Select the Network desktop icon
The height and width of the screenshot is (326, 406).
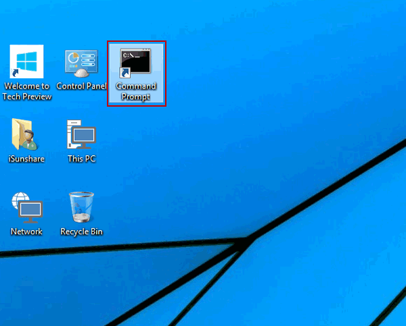(x=27, y=208)
